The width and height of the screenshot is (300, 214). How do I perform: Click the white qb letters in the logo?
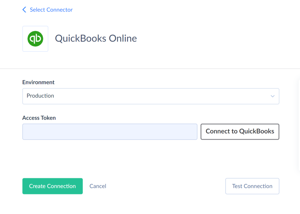tap(35, 39)
